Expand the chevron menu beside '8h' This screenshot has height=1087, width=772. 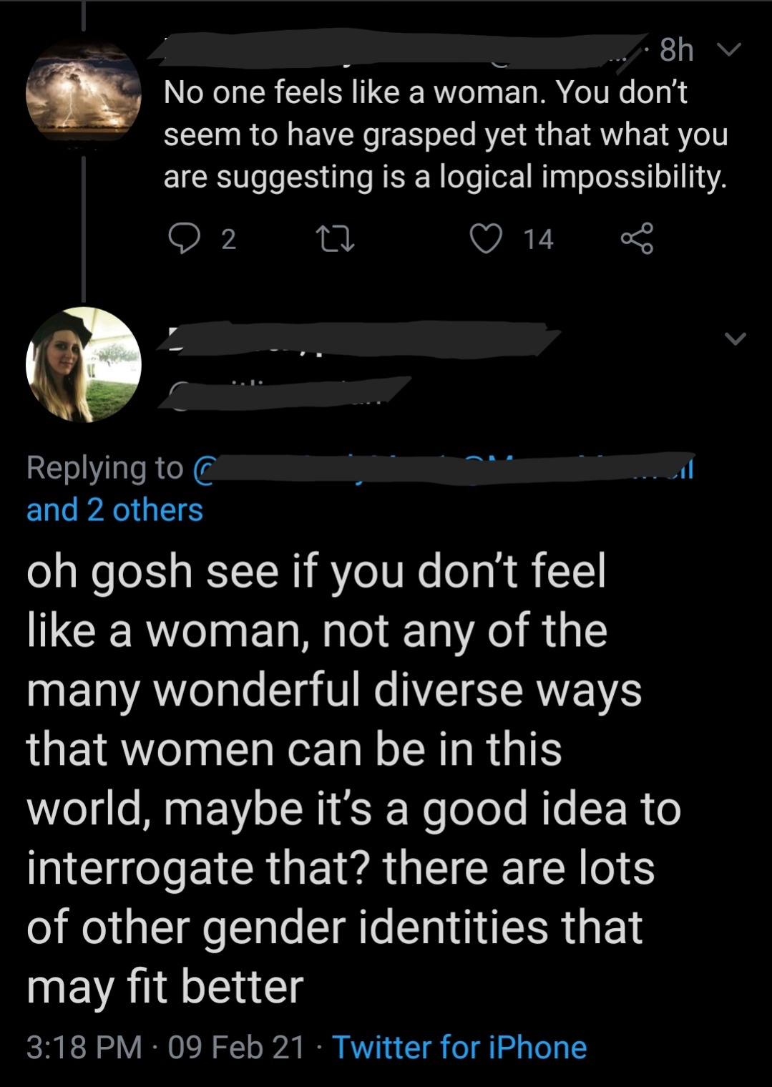[x=729, y=50]
